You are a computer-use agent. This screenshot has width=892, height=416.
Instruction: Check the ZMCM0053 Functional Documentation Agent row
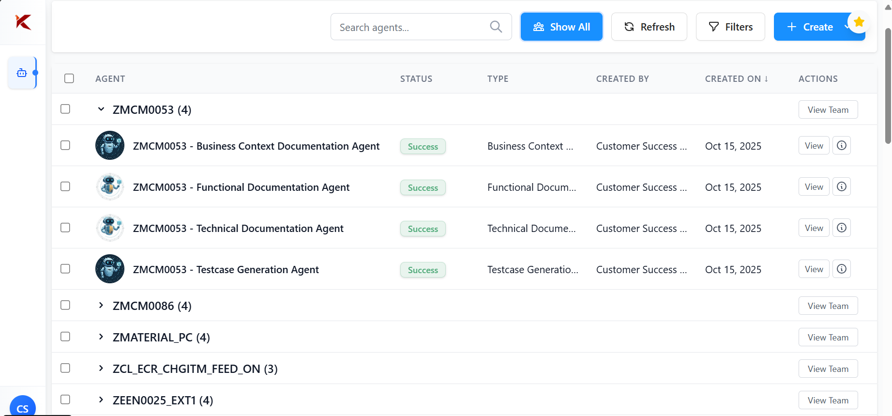[65, 186]
